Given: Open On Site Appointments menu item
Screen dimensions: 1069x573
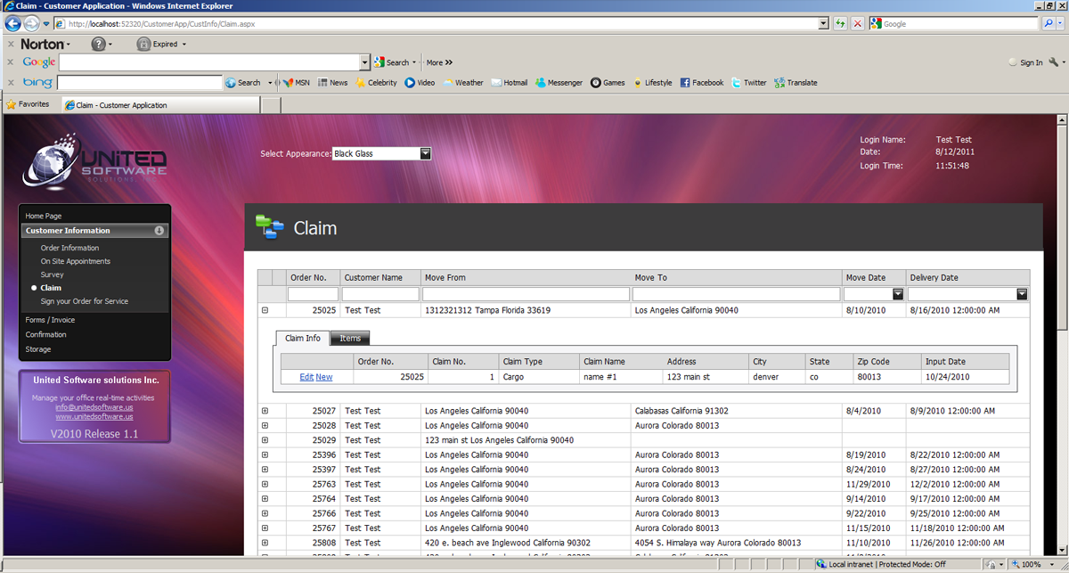Looking at the screenshot, I should pyautogui.click(x=76, y=261).
